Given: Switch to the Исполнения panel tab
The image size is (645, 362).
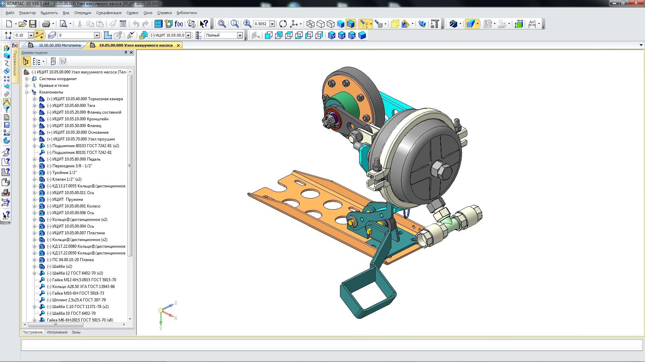Looking at the screenshot, I should [57, 332].
